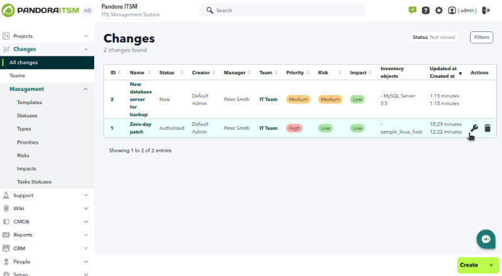Click the Reports sidebar icon
This screenshot has width=502, height=276.
click(x=6, y=235)
